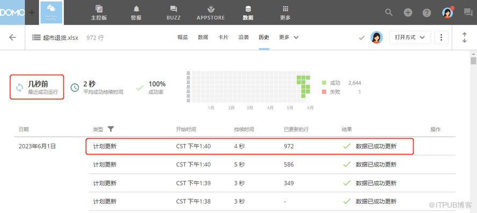Screen dimensions: 477x213
Task: Go back with the left arrow
Action: (x=12, y=38)
